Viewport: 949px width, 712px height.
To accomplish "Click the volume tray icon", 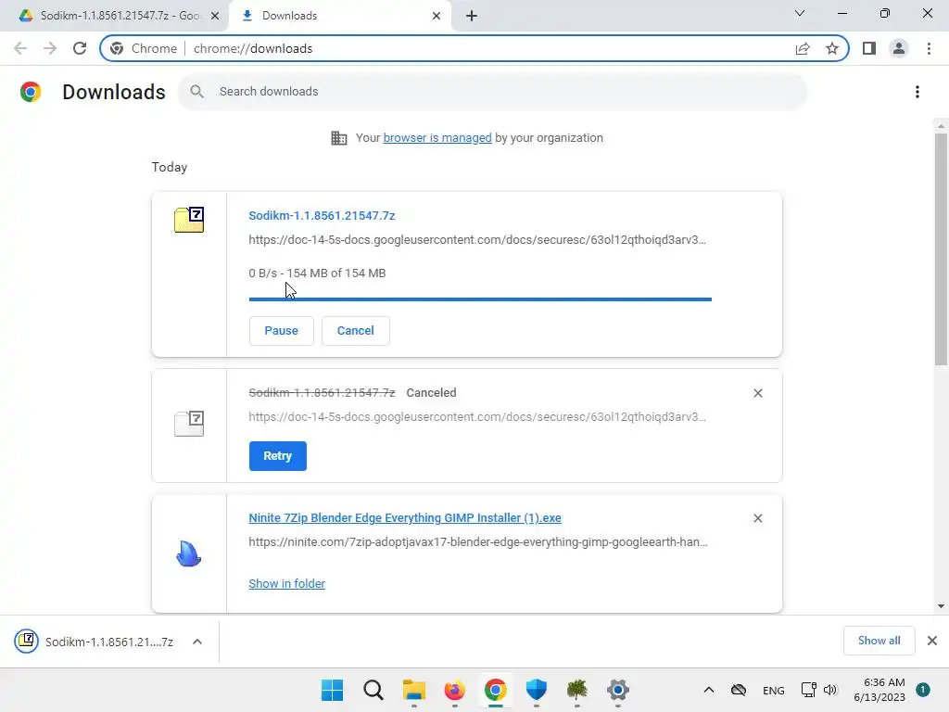I will click(830, 690).
